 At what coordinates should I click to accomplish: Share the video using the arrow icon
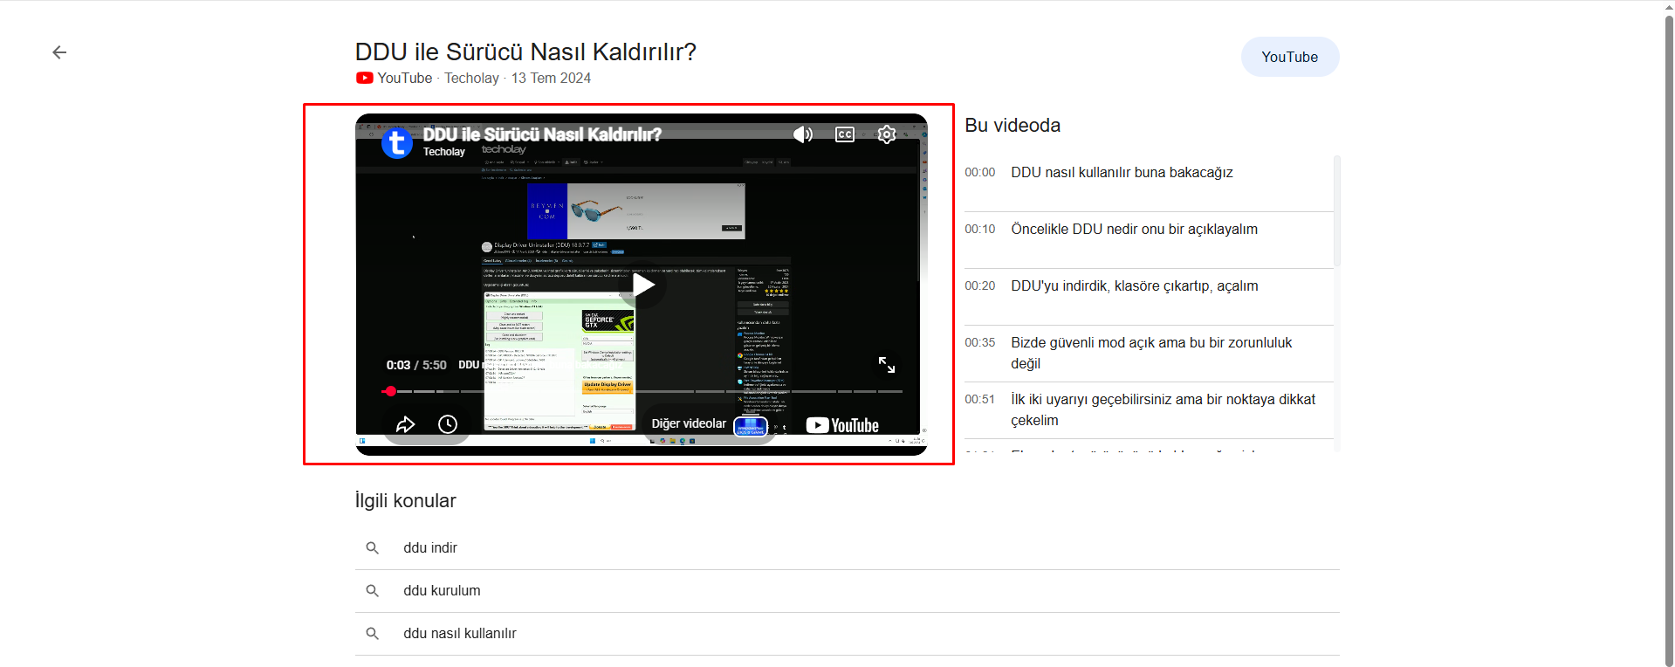[x=406, y=424]
